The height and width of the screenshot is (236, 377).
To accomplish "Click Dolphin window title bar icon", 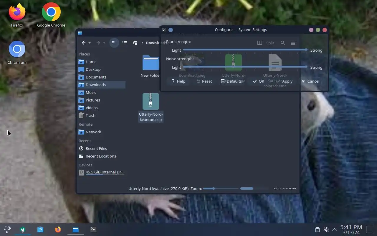I will coord(80,33).
